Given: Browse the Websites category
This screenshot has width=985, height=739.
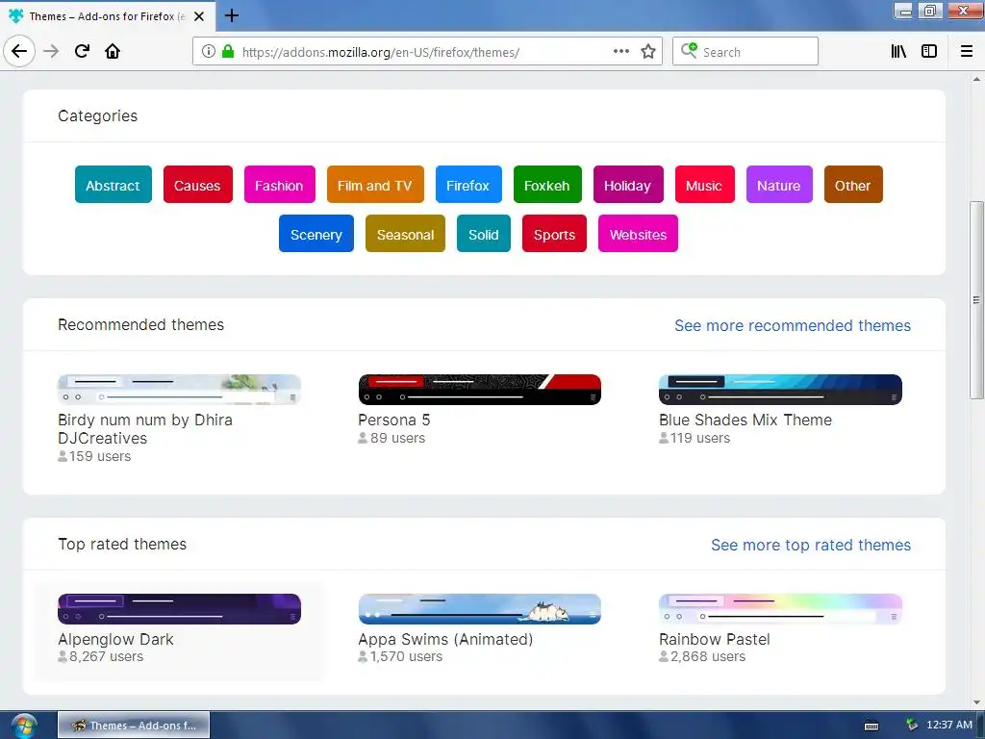Looking at the screenshot, I should [639, 234].
